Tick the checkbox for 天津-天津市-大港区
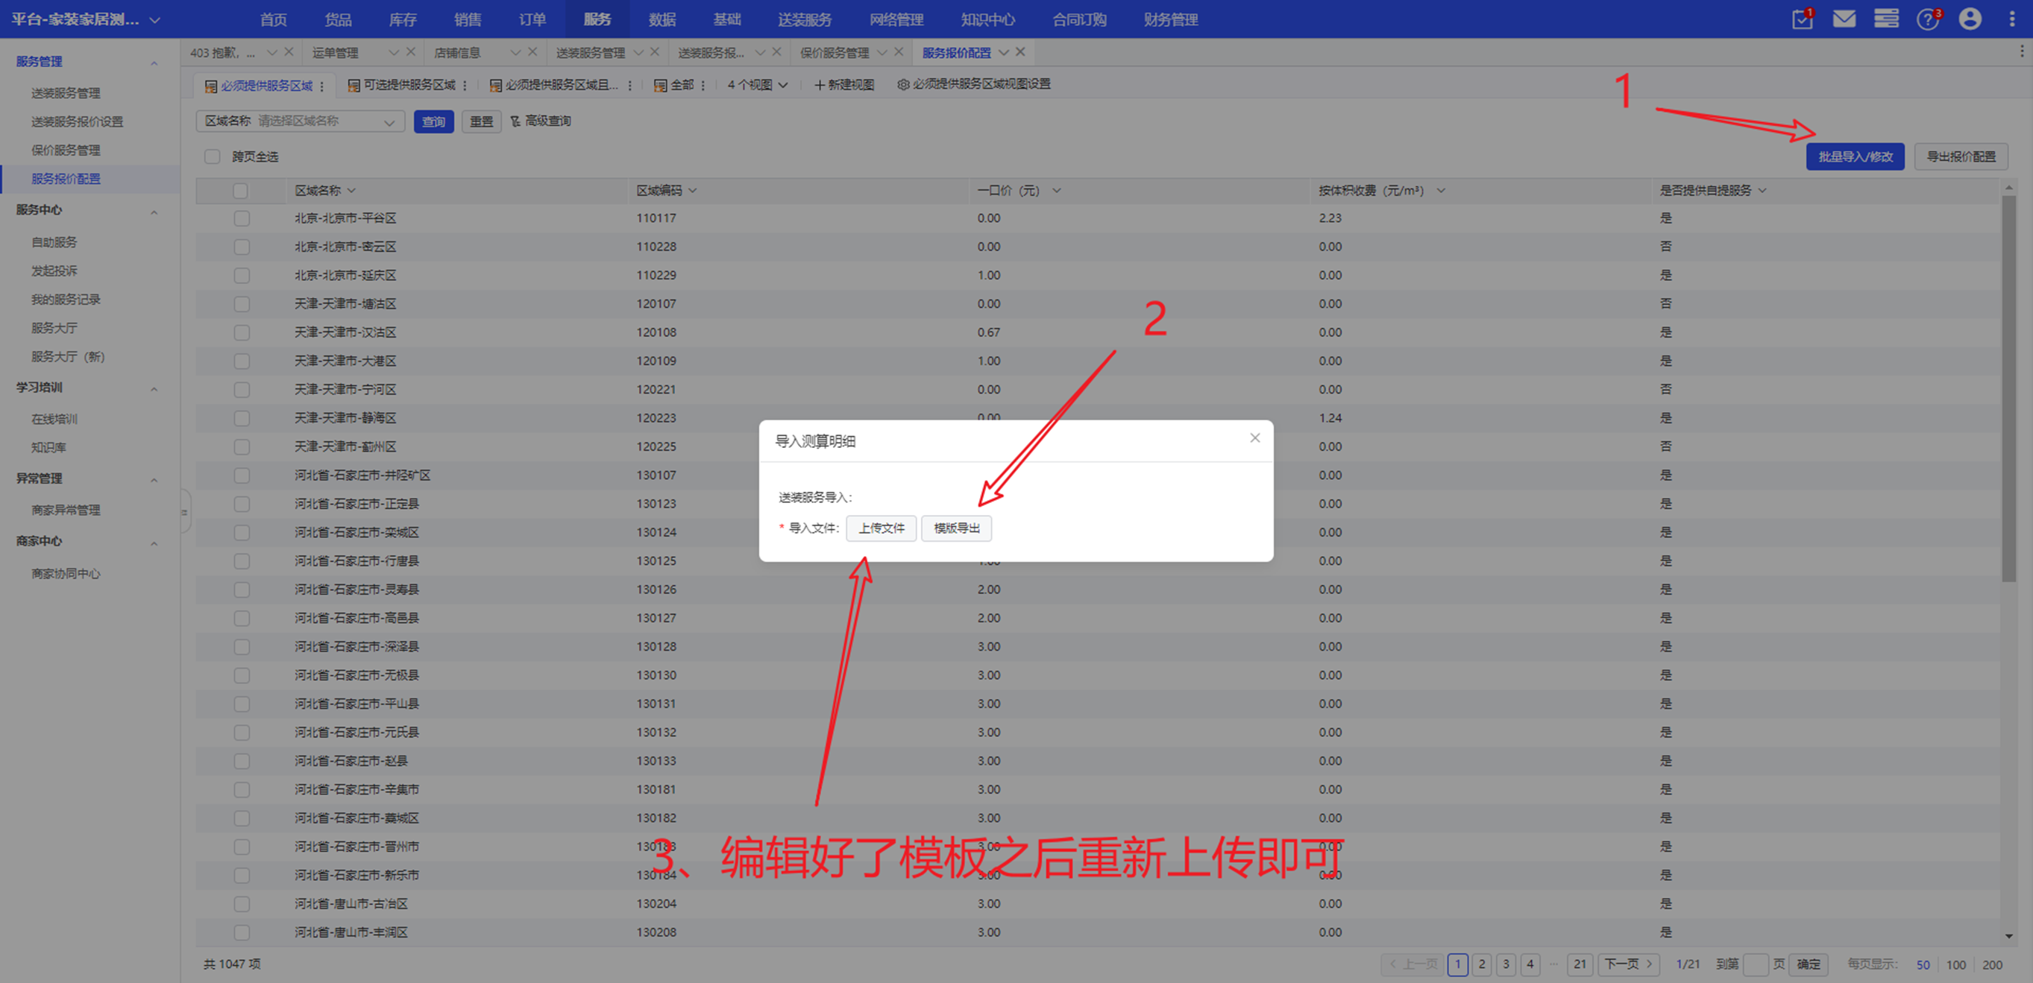 [x=242, y=361]
